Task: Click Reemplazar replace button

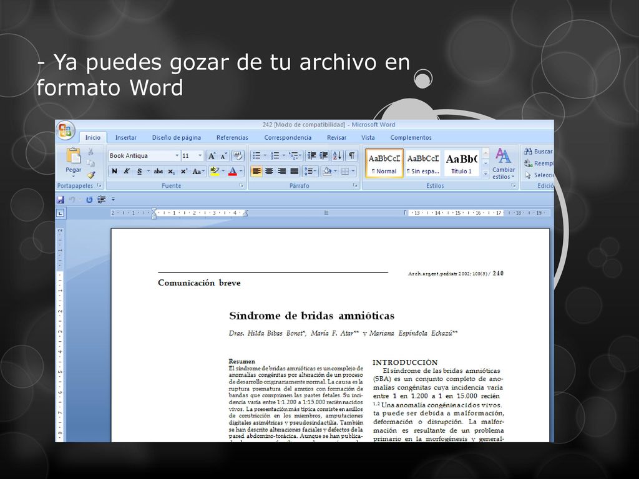Action: point(539,163)
